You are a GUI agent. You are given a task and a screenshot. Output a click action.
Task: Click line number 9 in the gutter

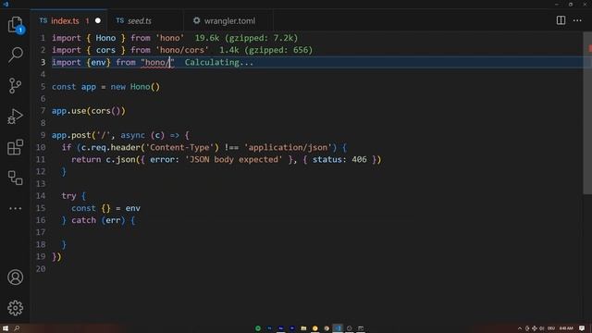[43, 135]
